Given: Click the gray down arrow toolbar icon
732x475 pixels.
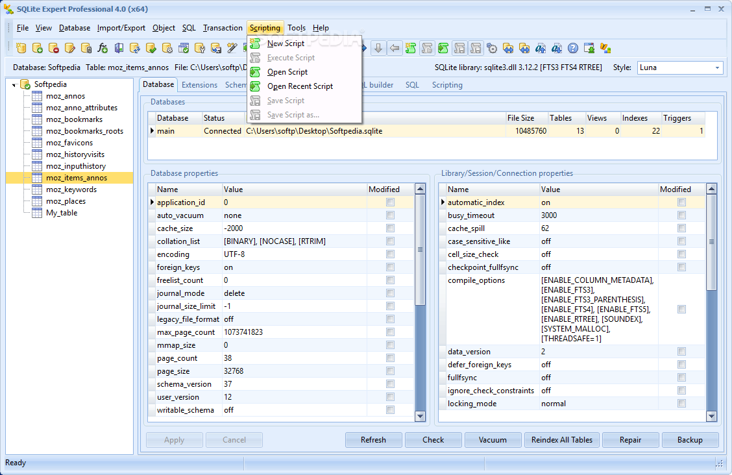Looking at the screenshot, I should tap(378, 48).
